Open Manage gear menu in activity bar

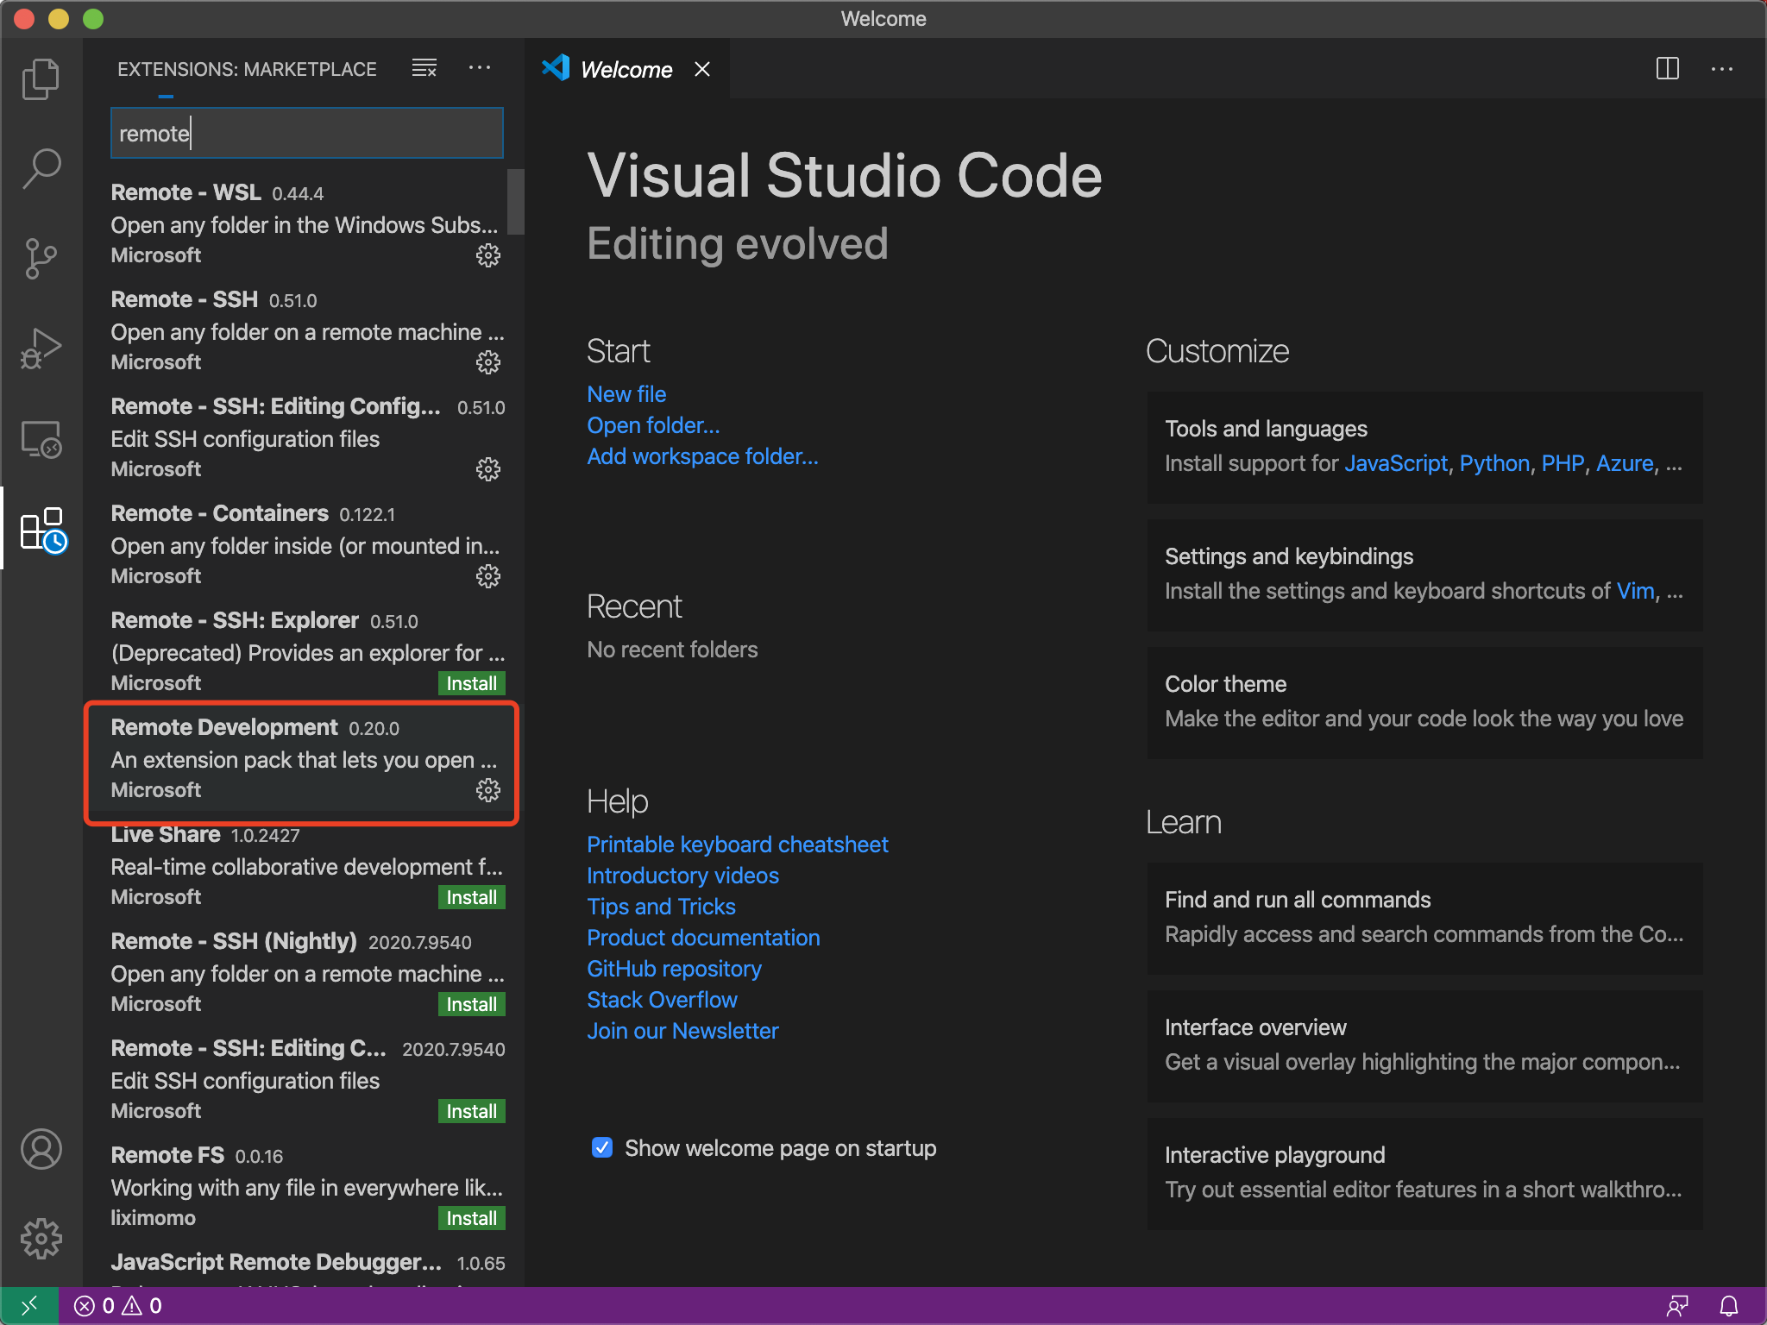(41, 1239)
